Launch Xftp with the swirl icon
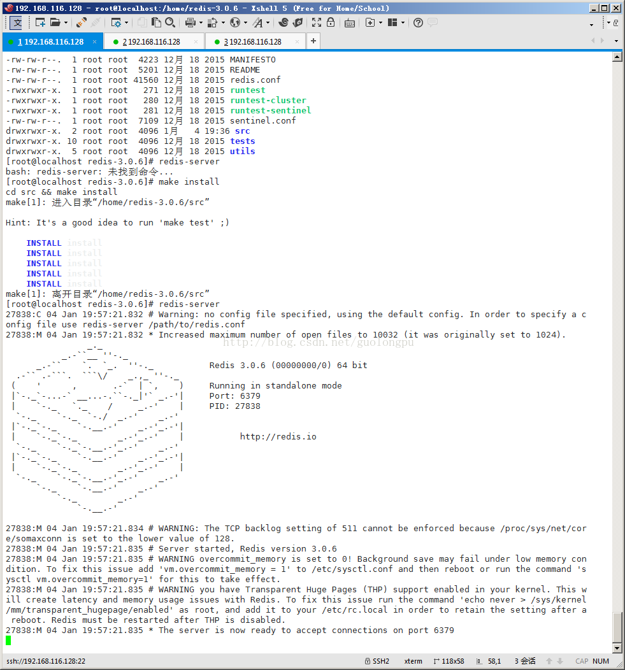Image resolution: width=625 pixels, height=670 pixels. point(283,23)
